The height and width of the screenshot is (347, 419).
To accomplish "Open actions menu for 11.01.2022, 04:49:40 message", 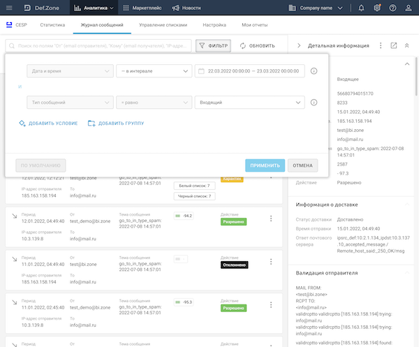I will [271, 262].
